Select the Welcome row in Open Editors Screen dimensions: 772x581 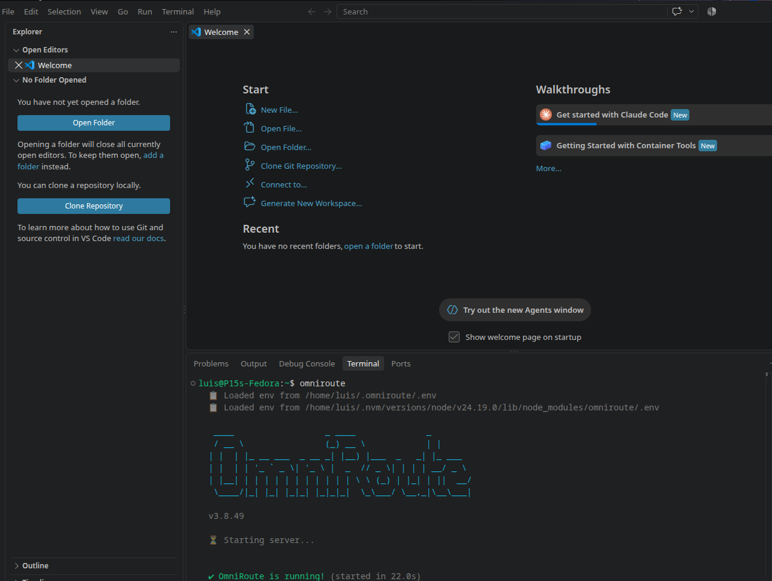[94, 65]
